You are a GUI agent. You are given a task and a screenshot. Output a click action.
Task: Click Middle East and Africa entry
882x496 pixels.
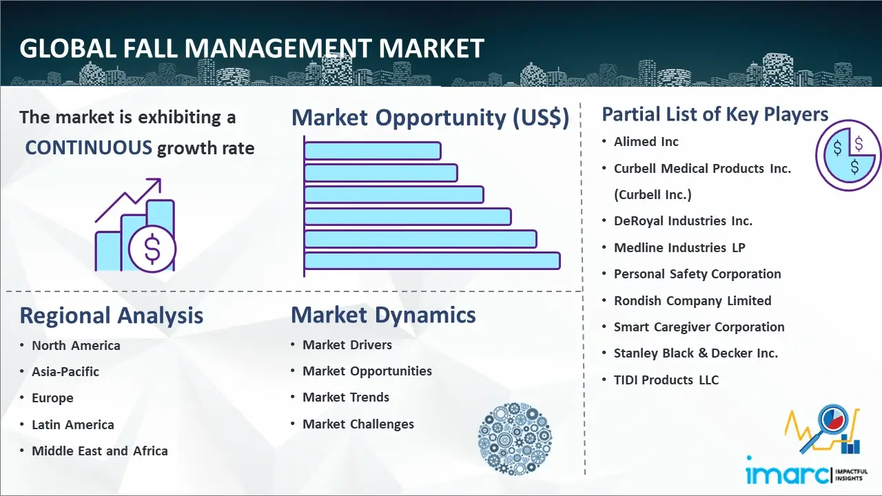click(x=99, y=451)
